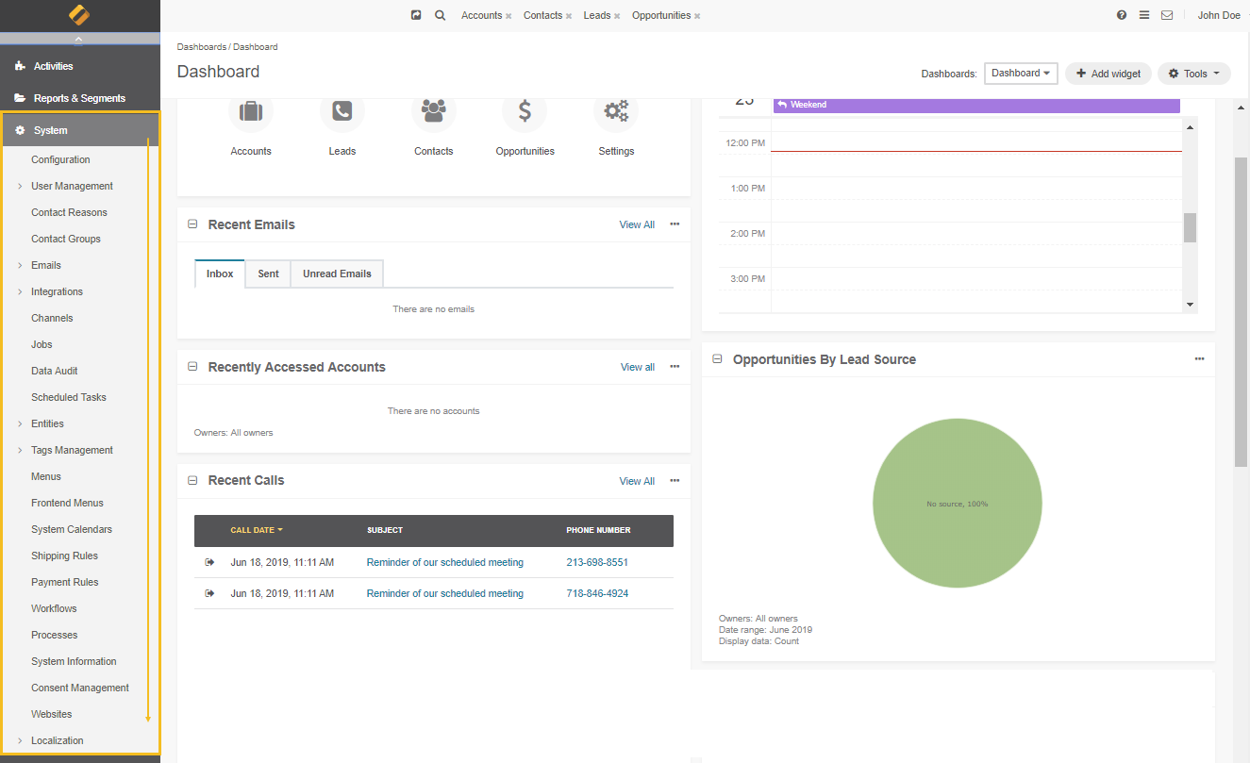Open Scheduled Tasks menu item
Viewport: 1250px width, 763px height.
pos(69,397)
